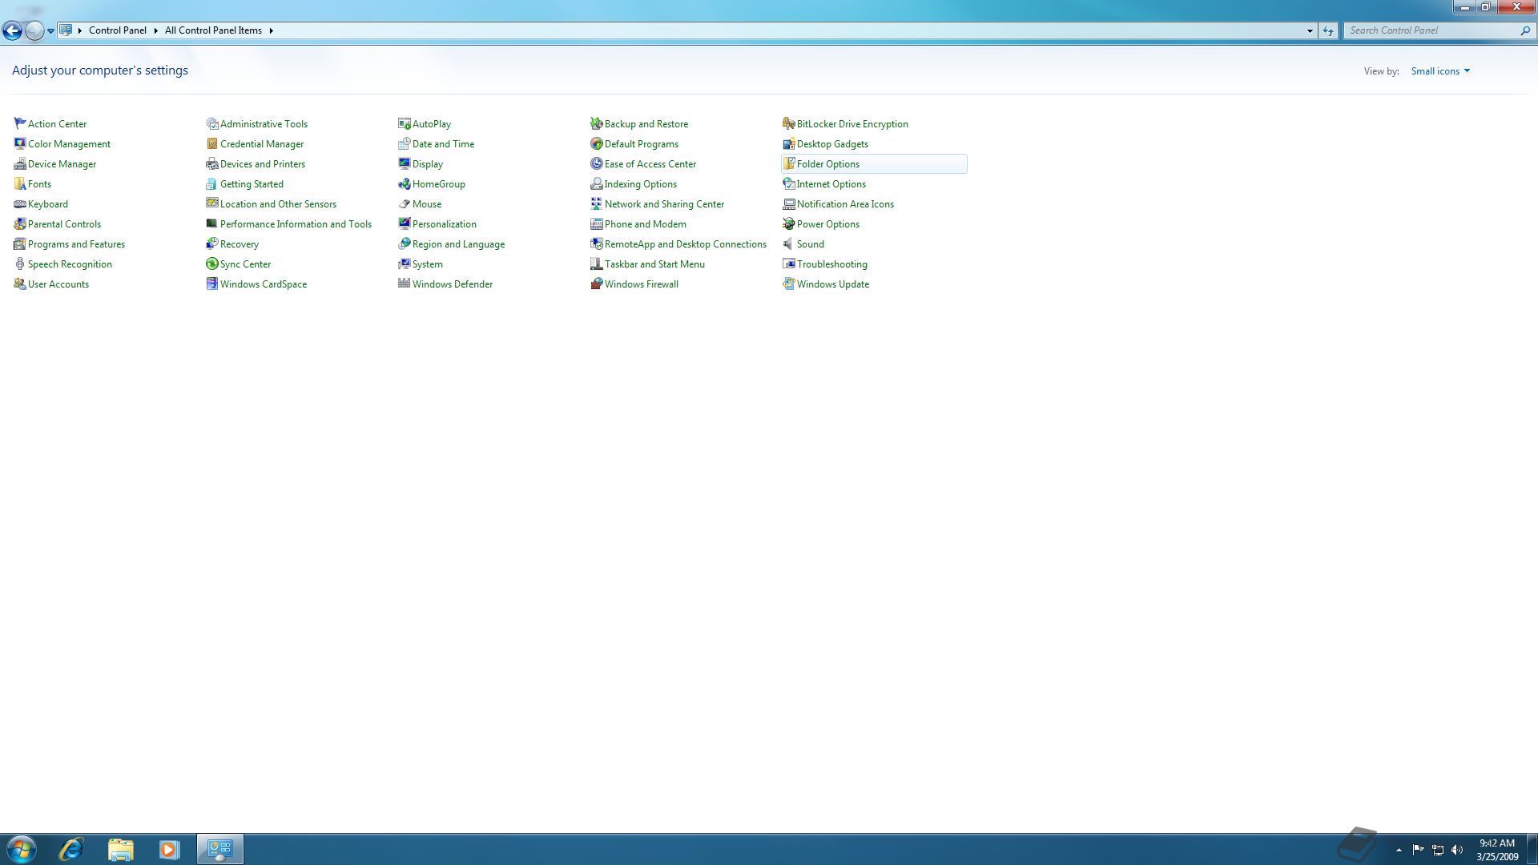
Task: Open the Internet Options link
Action: (831, 184)
